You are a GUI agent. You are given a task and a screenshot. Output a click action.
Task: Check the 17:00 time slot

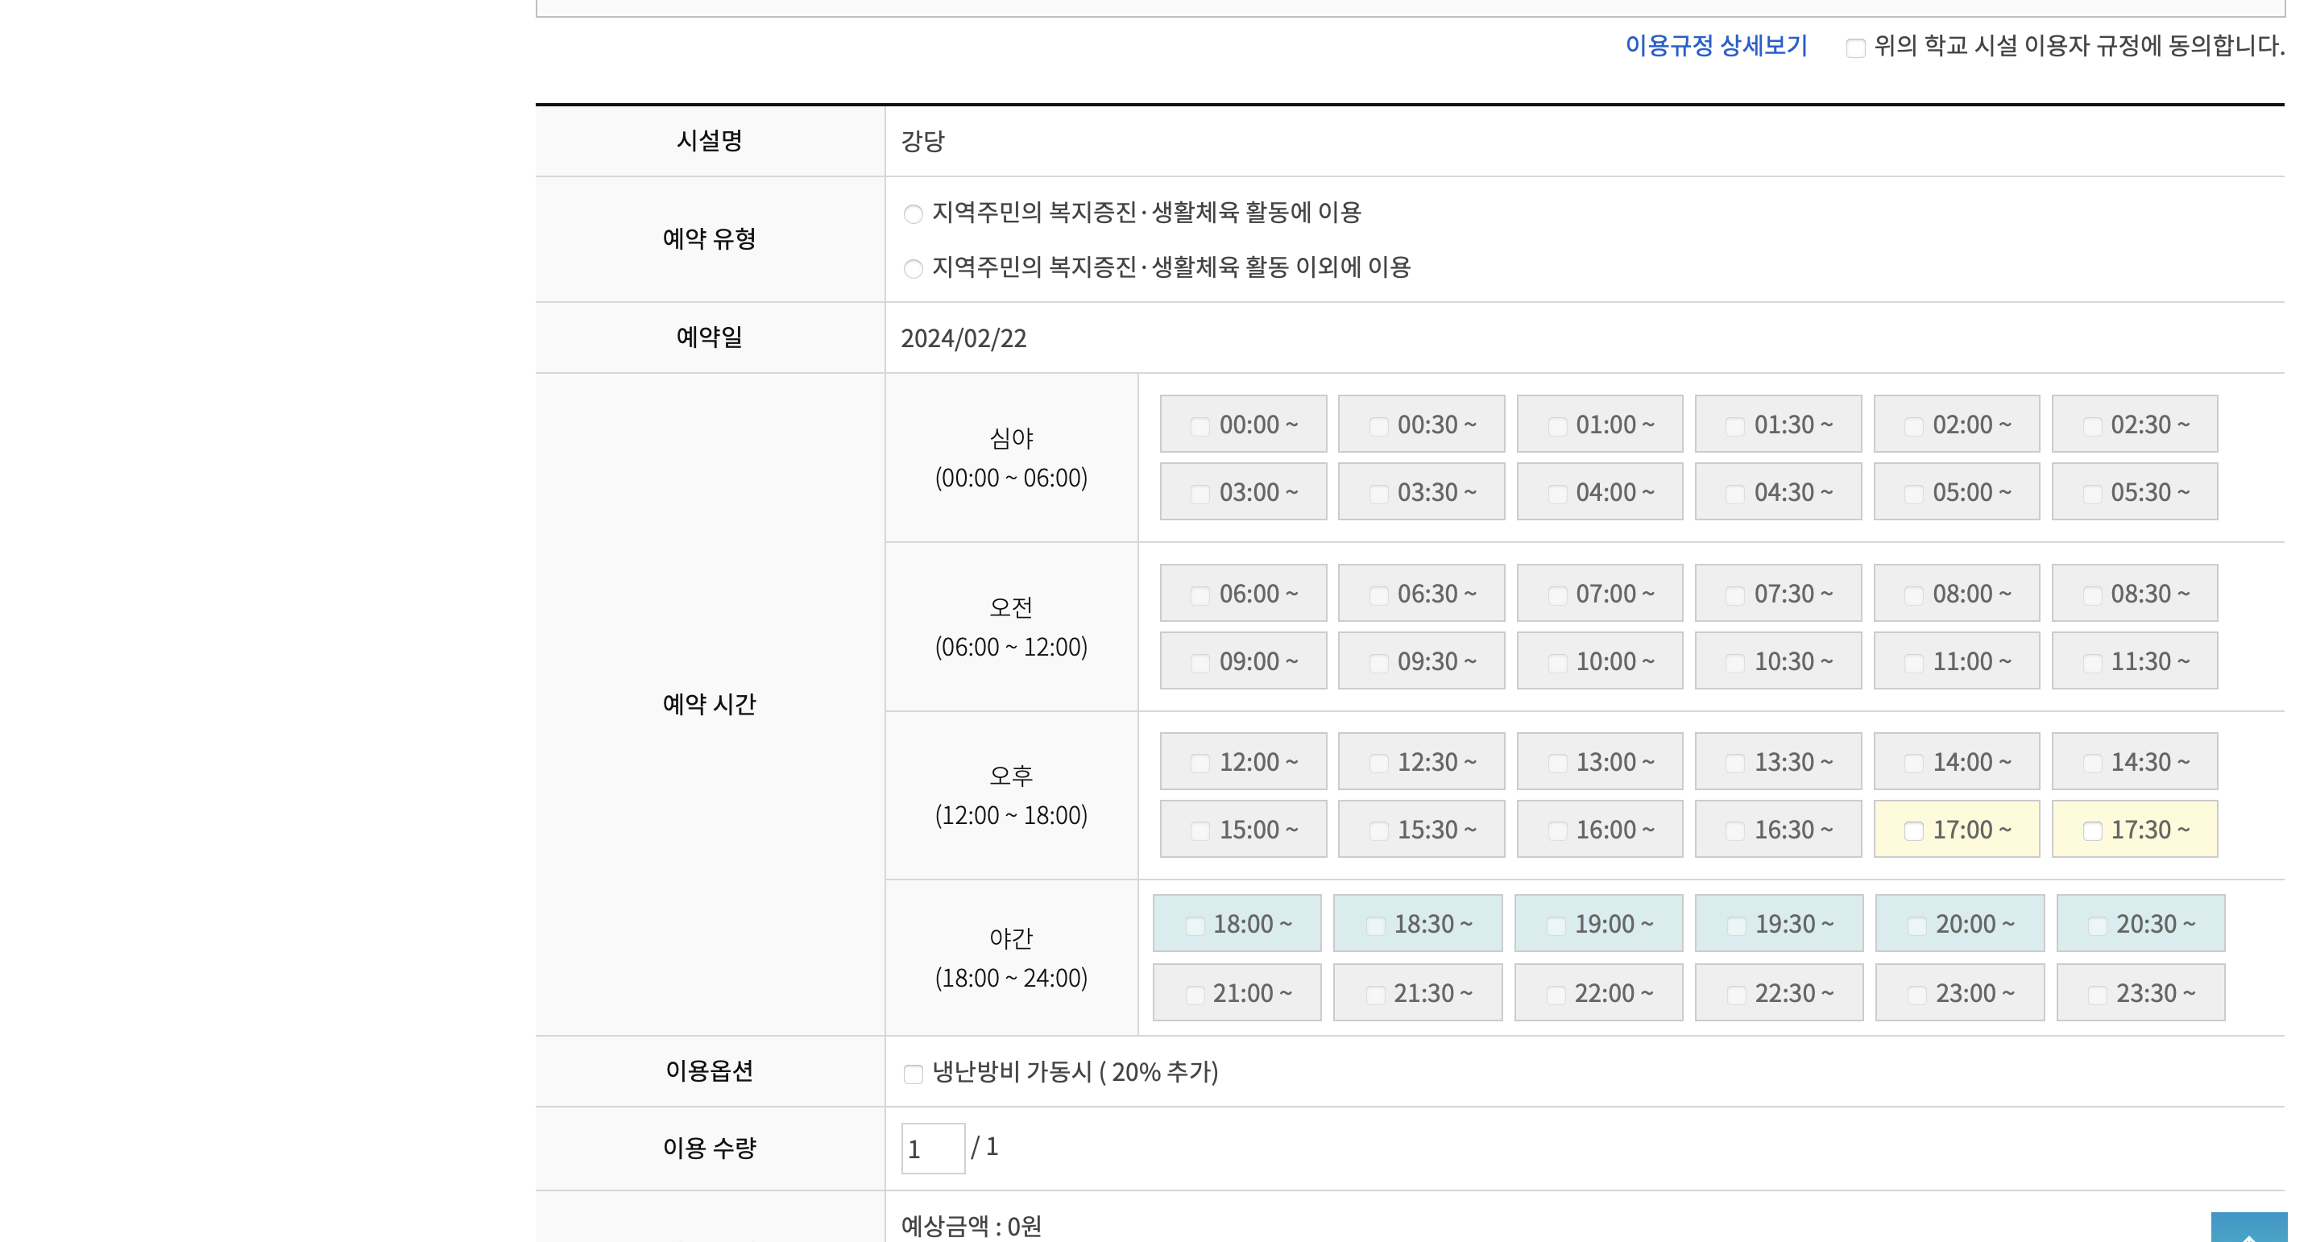tap(1913, 831)
